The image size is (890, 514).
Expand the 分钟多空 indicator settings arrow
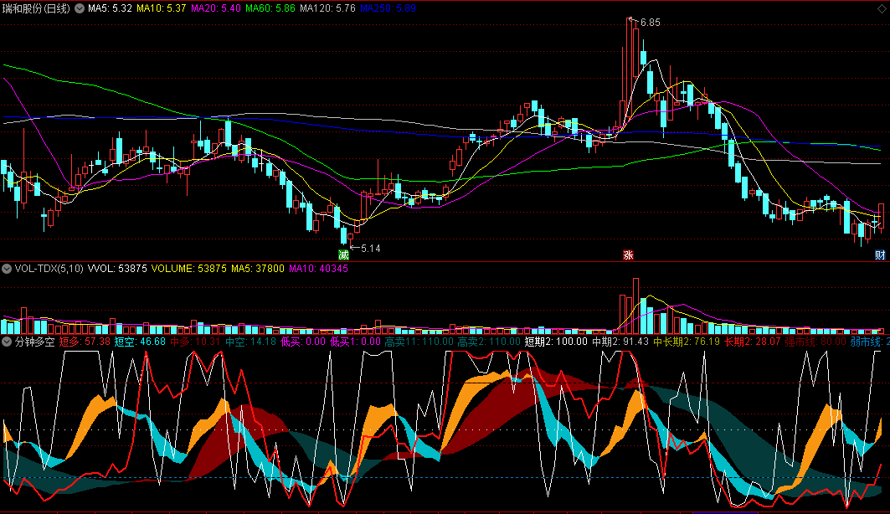(x=7, y=342)
